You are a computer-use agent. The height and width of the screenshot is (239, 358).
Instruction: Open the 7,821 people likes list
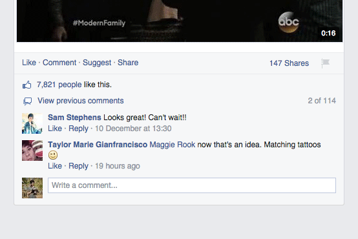tap(59, 85)
